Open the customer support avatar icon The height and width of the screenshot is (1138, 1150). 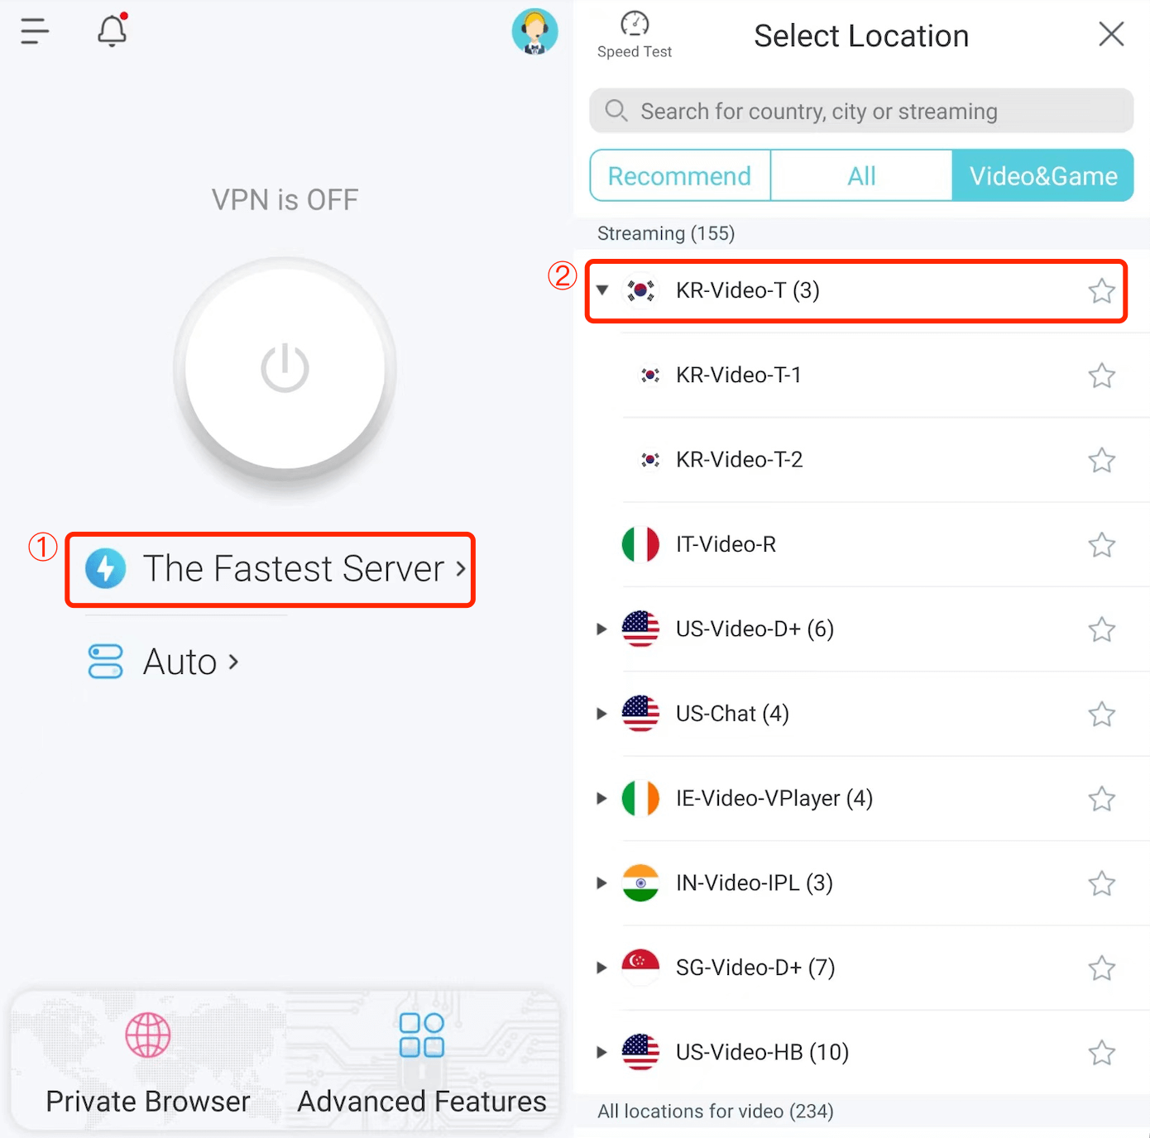click(534, 31)
